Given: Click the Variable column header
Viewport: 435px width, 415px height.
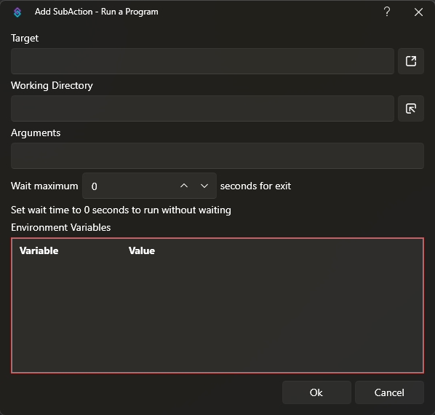Looking at the screenshot, I should tap(39, 250).
